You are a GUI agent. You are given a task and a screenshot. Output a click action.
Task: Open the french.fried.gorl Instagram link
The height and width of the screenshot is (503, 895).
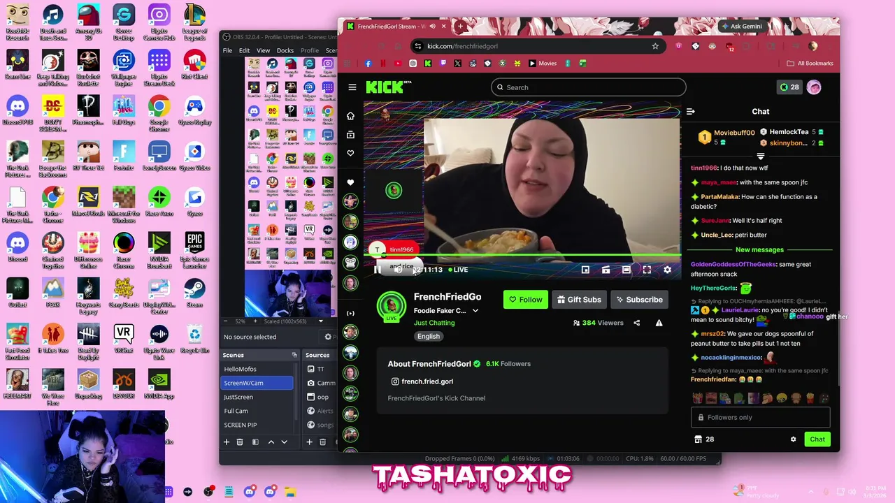pyautogui.click(x=422, y=381)
